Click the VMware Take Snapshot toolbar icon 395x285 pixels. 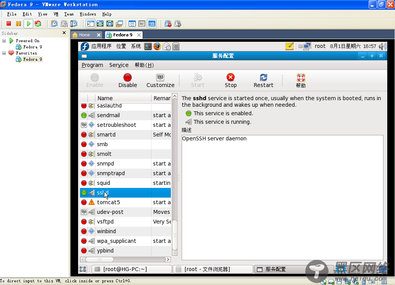point(54,24)
